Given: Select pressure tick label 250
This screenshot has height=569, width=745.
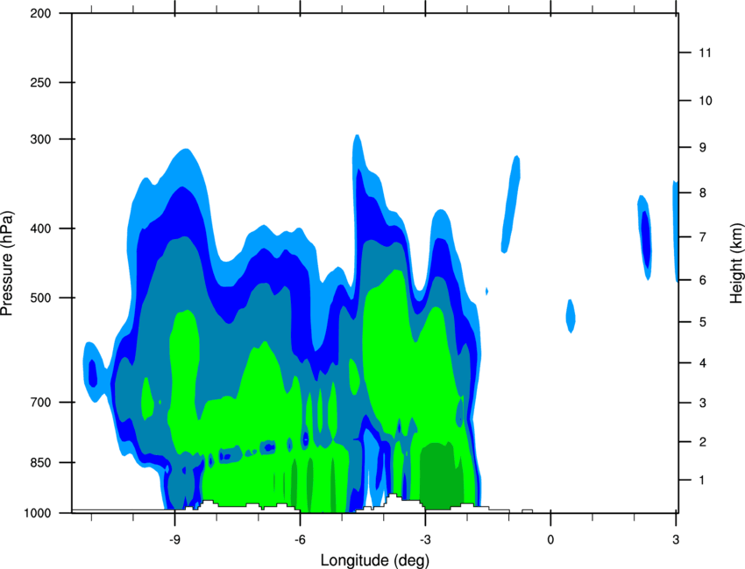Looking at the screenshot, I should (x=40, y=82).
